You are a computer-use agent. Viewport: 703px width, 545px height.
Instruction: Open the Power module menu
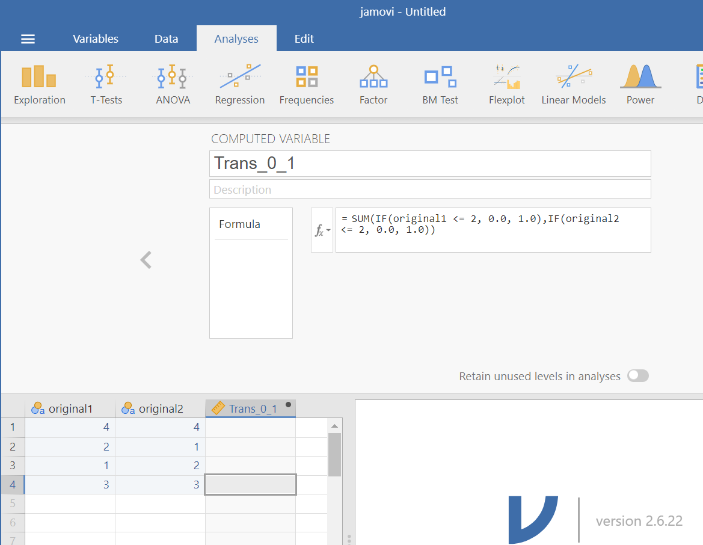(x=640, y=84)
